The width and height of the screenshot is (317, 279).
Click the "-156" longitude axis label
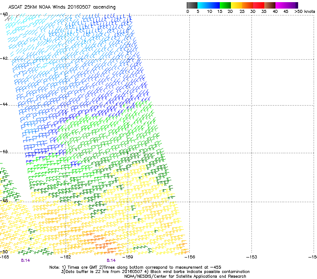click(x=190, y=257)
